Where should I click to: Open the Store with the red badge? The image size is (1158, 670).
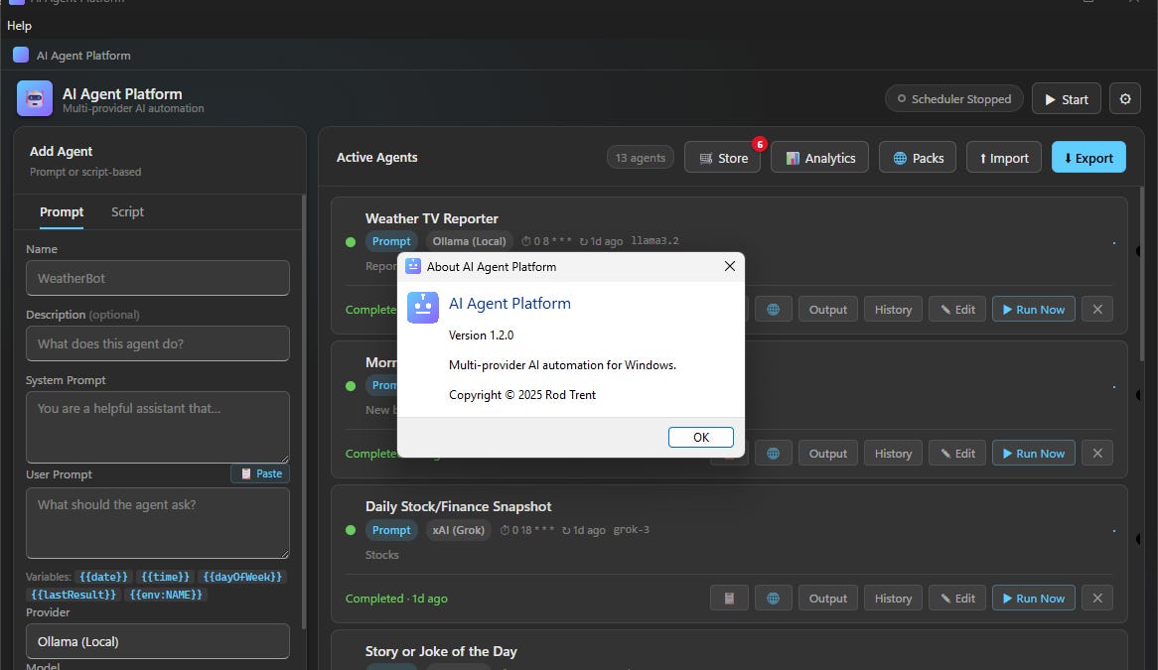pos(722,157)
